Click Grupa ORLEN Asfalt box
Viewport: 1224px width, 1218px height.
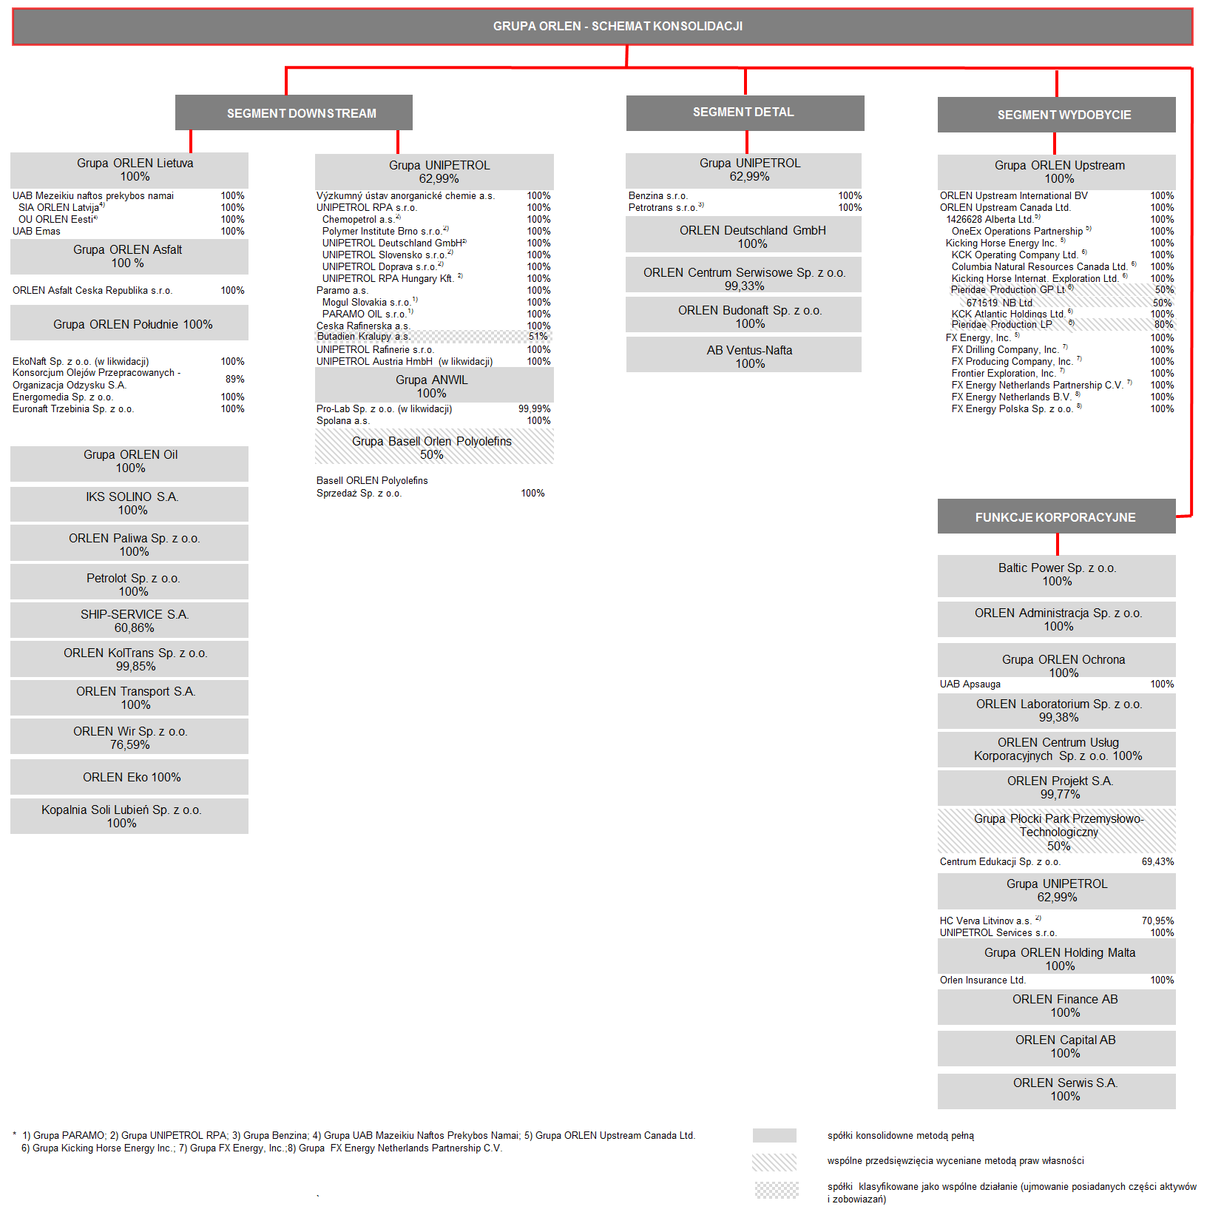click(x=129, y=256)
